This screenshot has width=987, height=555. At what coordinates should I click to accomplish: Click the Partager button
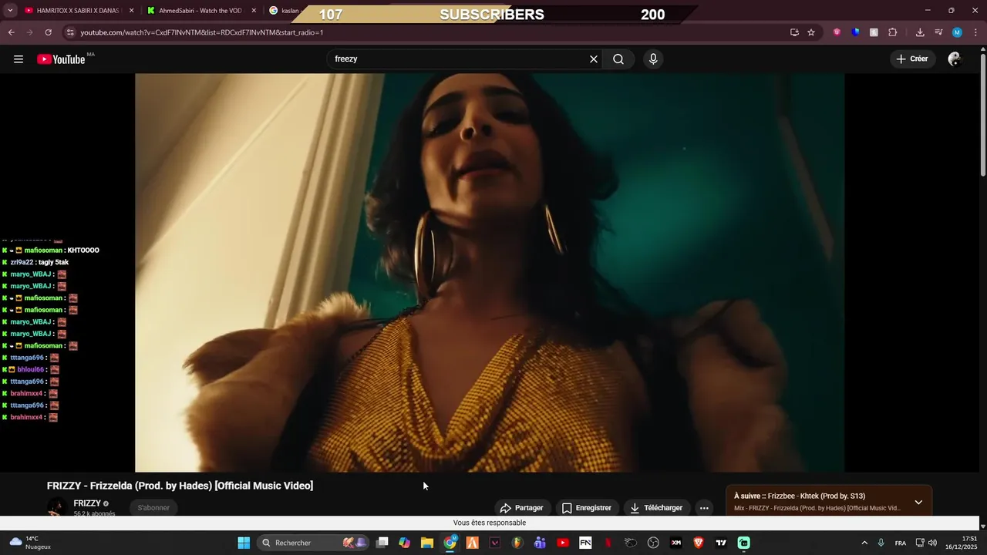(522, 508)
